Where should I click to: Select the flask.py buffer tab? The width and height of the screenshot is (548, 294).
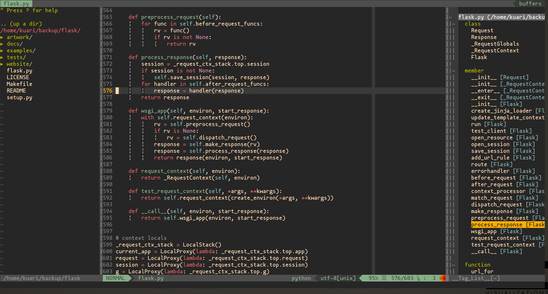(x=16, y=3)
